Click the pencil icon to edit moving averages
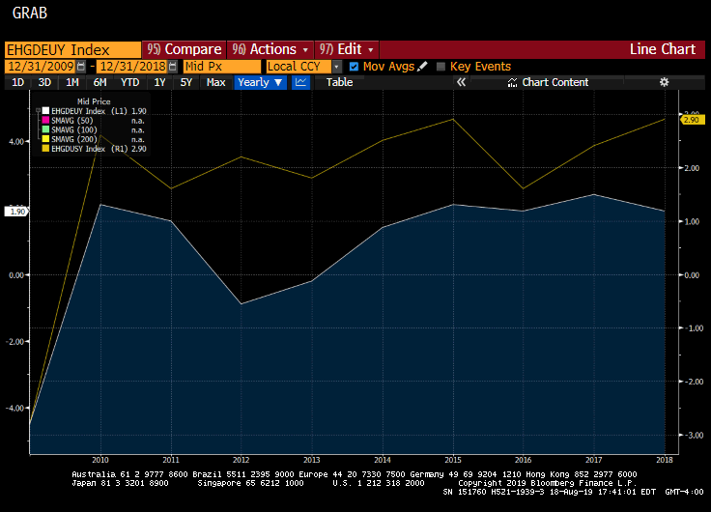The image size is (711, 512). point(422,67)
